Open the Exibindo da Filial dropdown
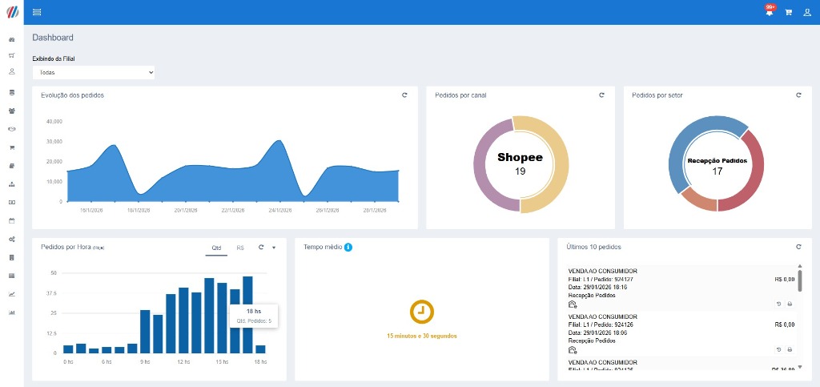The height and width of the screenshot is (387, 820). (x=93, y=73)
